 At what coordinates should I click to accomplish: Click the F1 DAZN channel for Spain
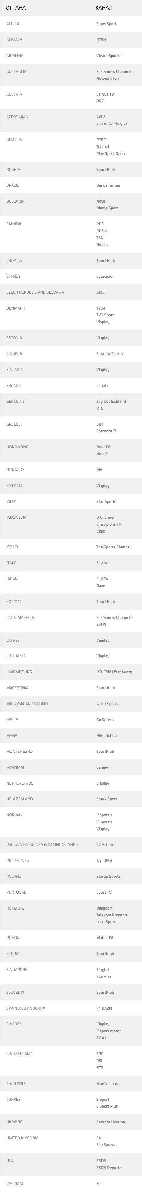pyautogui.click(x=104, y=1008)
